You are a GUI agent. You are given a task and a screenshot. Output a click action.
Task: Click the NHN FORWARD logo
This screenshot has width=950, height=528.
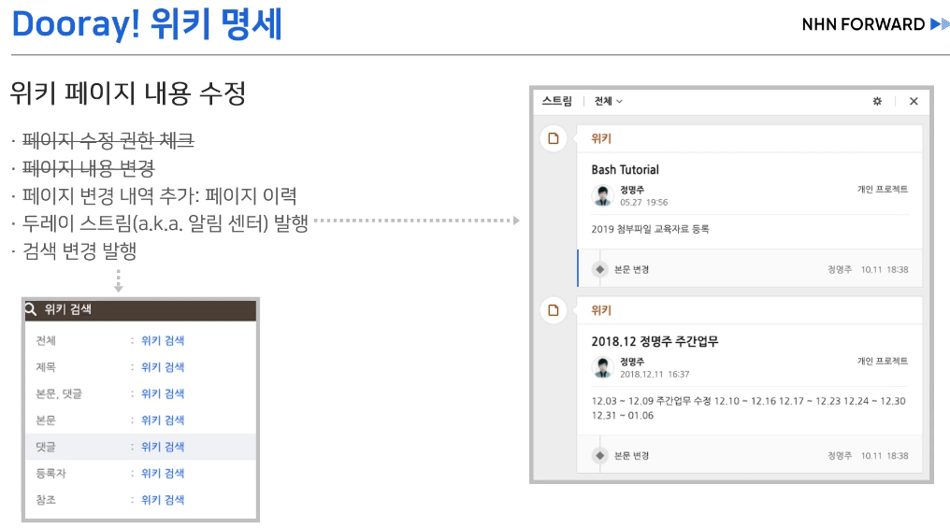875,24
